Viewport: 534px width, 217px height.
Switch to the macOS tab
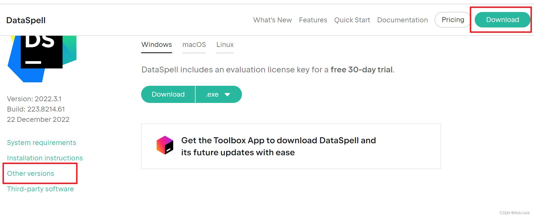(194, 45)
